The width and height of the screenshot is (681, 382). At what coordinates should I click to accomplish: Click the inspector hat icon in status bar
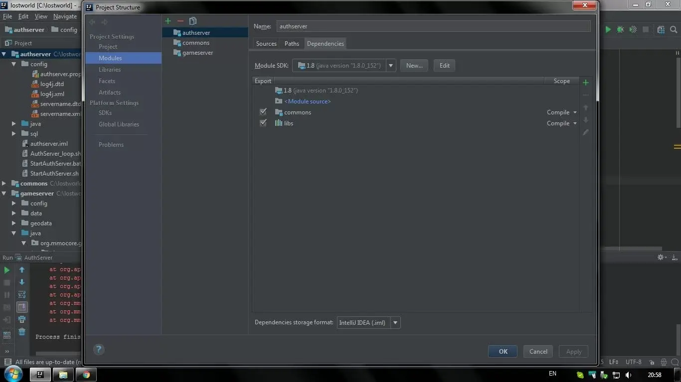(664, 362)
